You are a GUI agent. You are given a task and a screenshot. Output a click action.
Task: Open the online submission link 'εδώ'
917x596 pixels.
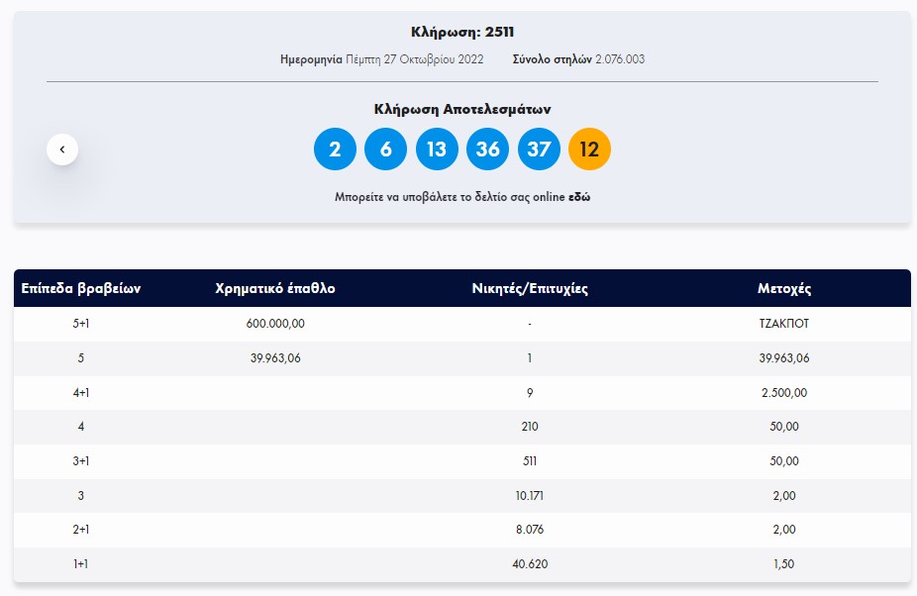coord(579,197)
